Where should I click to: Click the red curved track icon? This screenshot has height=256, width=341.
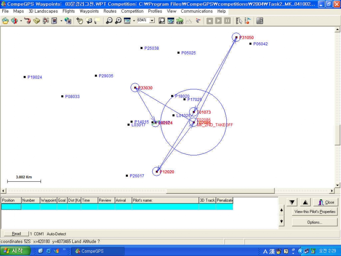(27, 21)
